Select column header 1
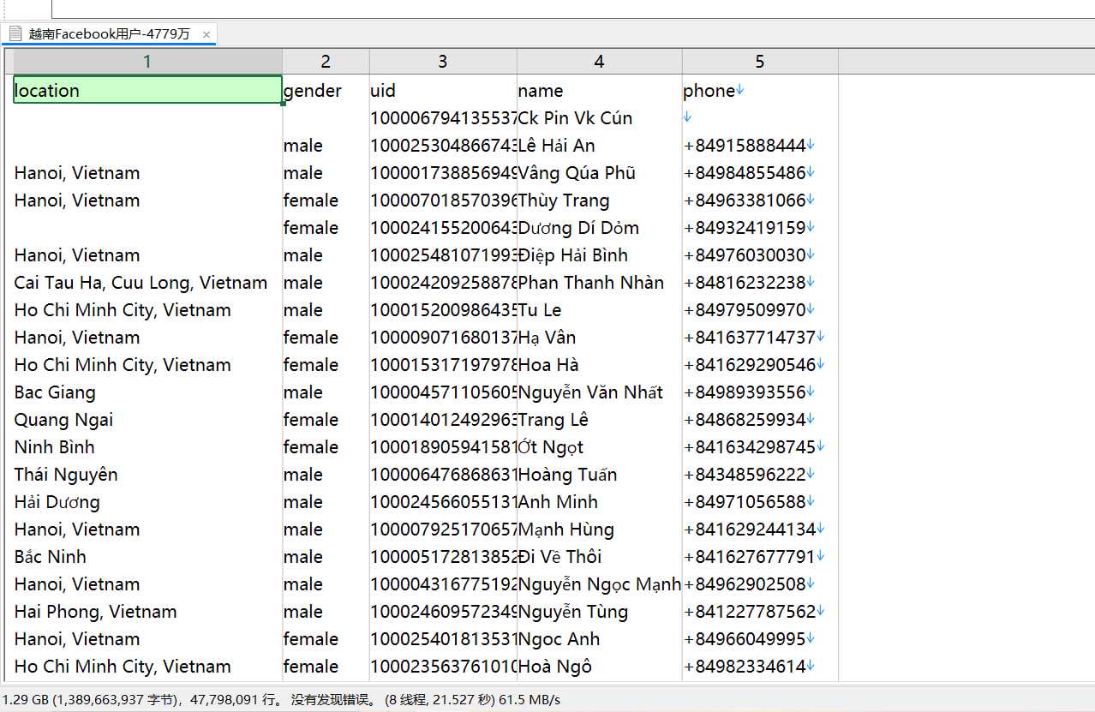The height and width of the screenshot is (712, 1095). coord(147,62)
